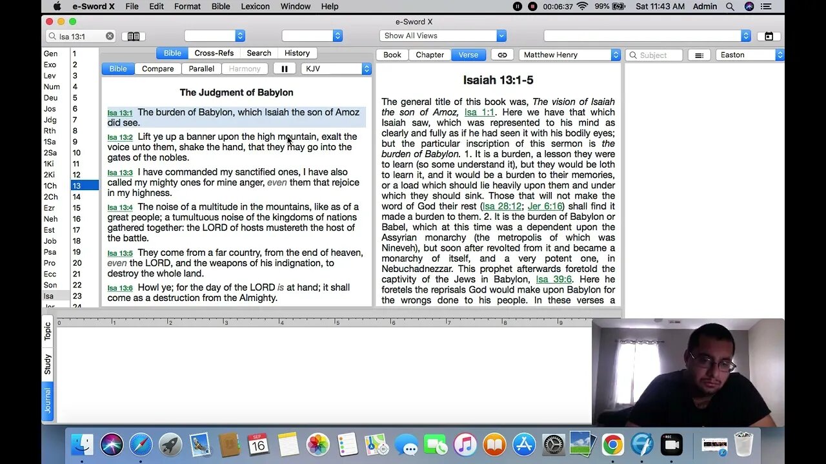The width and height of the screenshot is (826, 464).
Task: Follow the Isa 28:12 commentary link
Action: click(502, 206)
